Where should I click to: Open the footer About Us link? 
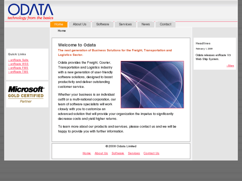click(101, 153)
